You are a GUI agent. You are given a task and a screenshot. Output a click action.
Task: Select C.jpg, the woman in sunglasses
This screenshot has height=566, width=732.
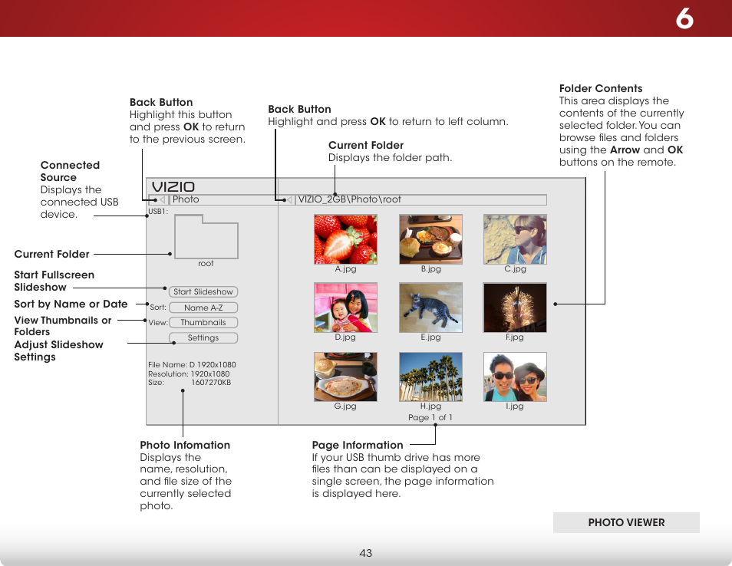pyautogui.click(x=515, y=239)
